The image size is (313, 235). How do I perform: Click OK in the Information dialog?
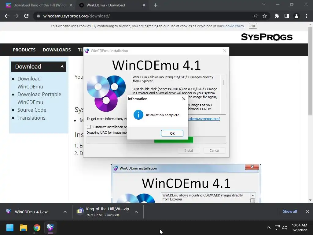(172, 133)
